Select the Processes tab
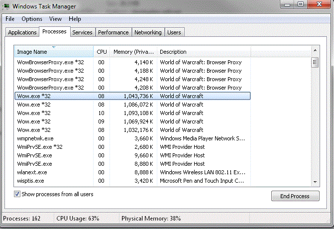 [x=55, y=31]
